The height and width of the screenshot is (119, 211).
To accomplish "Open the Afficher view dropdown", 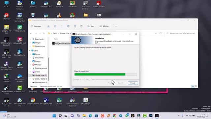I will pos(105,26).
